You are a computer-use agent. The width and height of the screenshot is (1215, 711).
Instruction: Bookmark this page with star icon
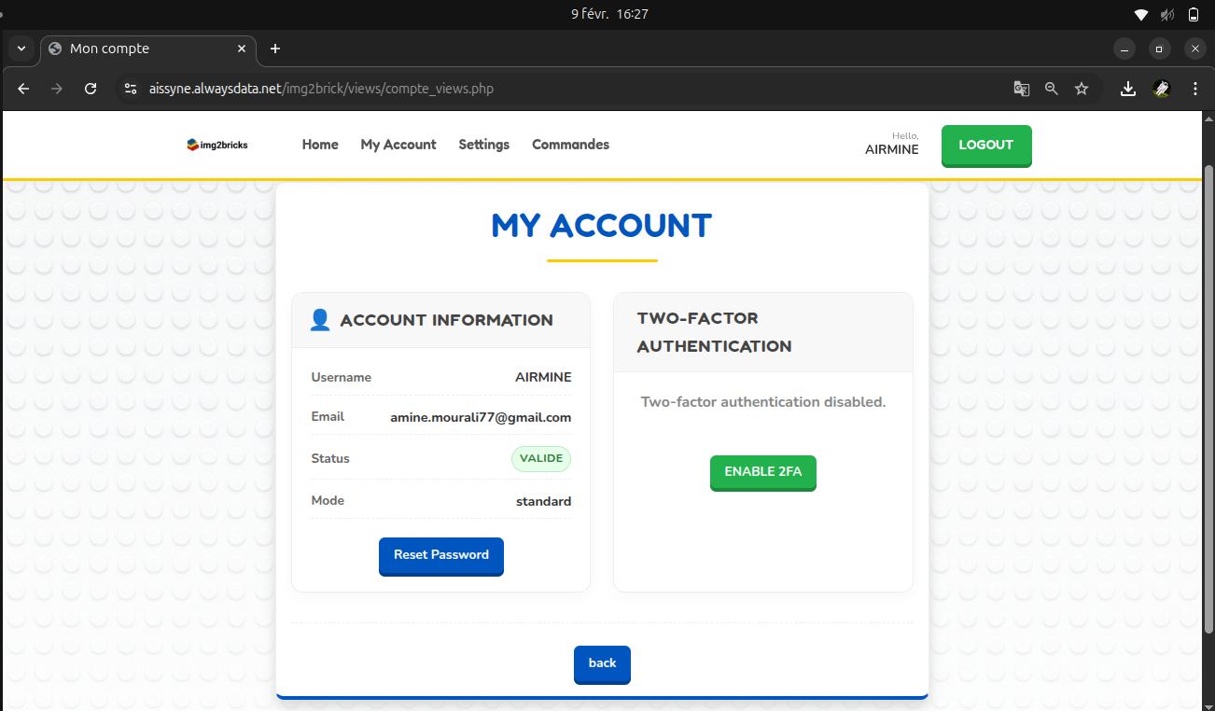[1082, 89]
